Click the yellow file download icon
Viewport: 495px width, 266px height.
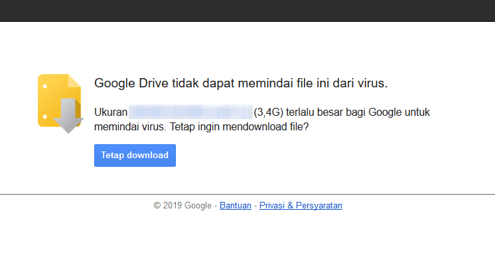click(60, 104)
